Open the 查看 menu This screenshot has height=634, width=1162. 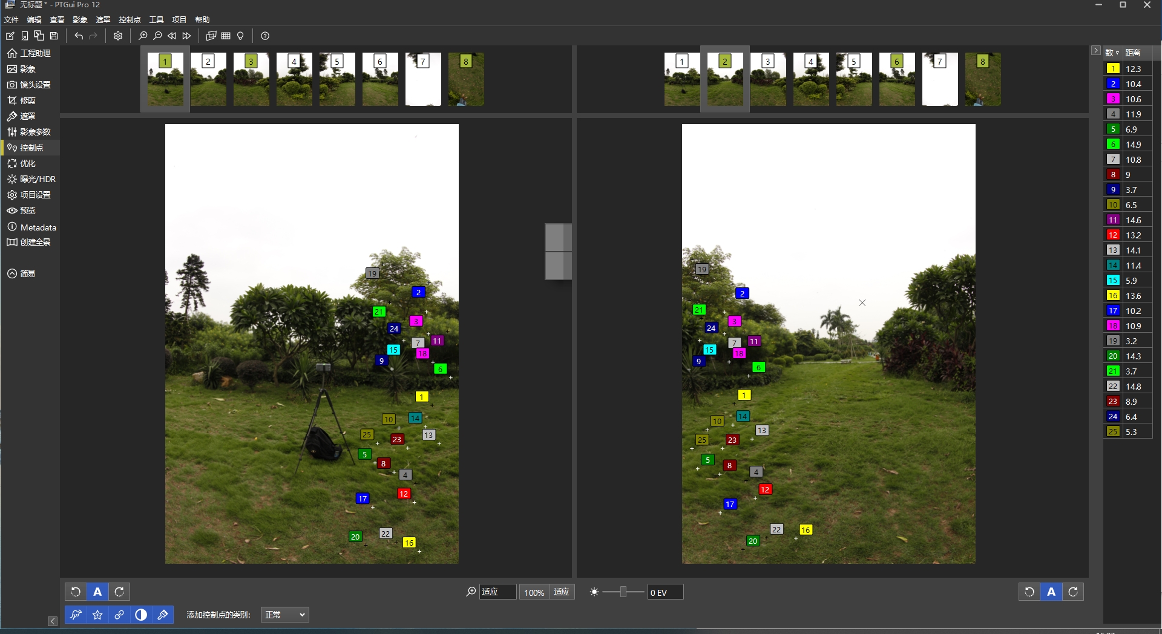57,20
